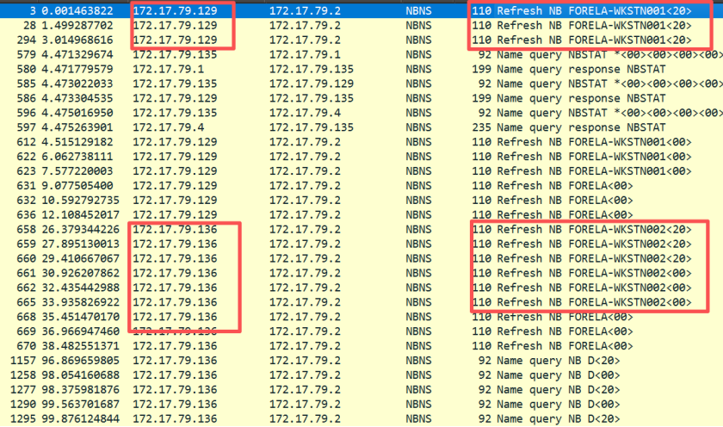Select packet 580 from source 172.17.79.1
Viewport: 723px width, 427px height.
click(361, 69)
